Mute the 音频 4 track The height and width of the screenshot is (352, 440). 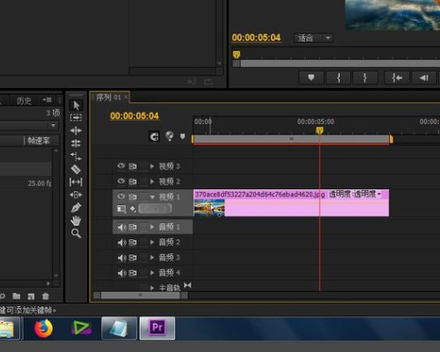121,273
